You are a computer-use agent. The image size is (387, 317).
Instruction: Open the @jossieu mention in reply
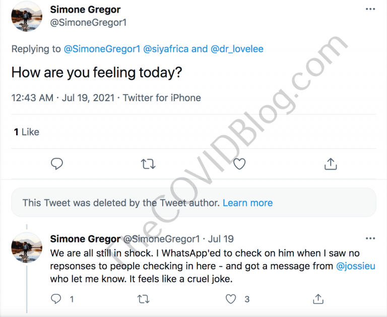coord(357,266)
